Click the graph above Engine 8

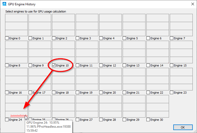click(x=16, y=52)
